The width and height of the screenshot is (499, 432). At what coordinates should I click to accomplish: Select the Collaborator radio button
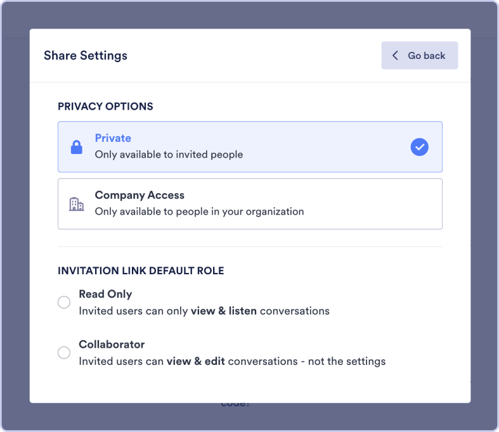pyautogui.click(x=64, y=353)
